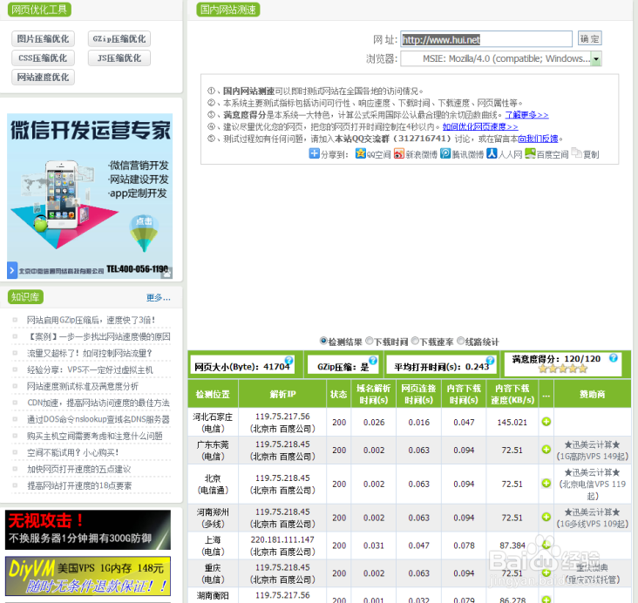This screenshot has height=603, width=638.
Task: Click the 新浪微博 share icon
Action: coord(399,153)
